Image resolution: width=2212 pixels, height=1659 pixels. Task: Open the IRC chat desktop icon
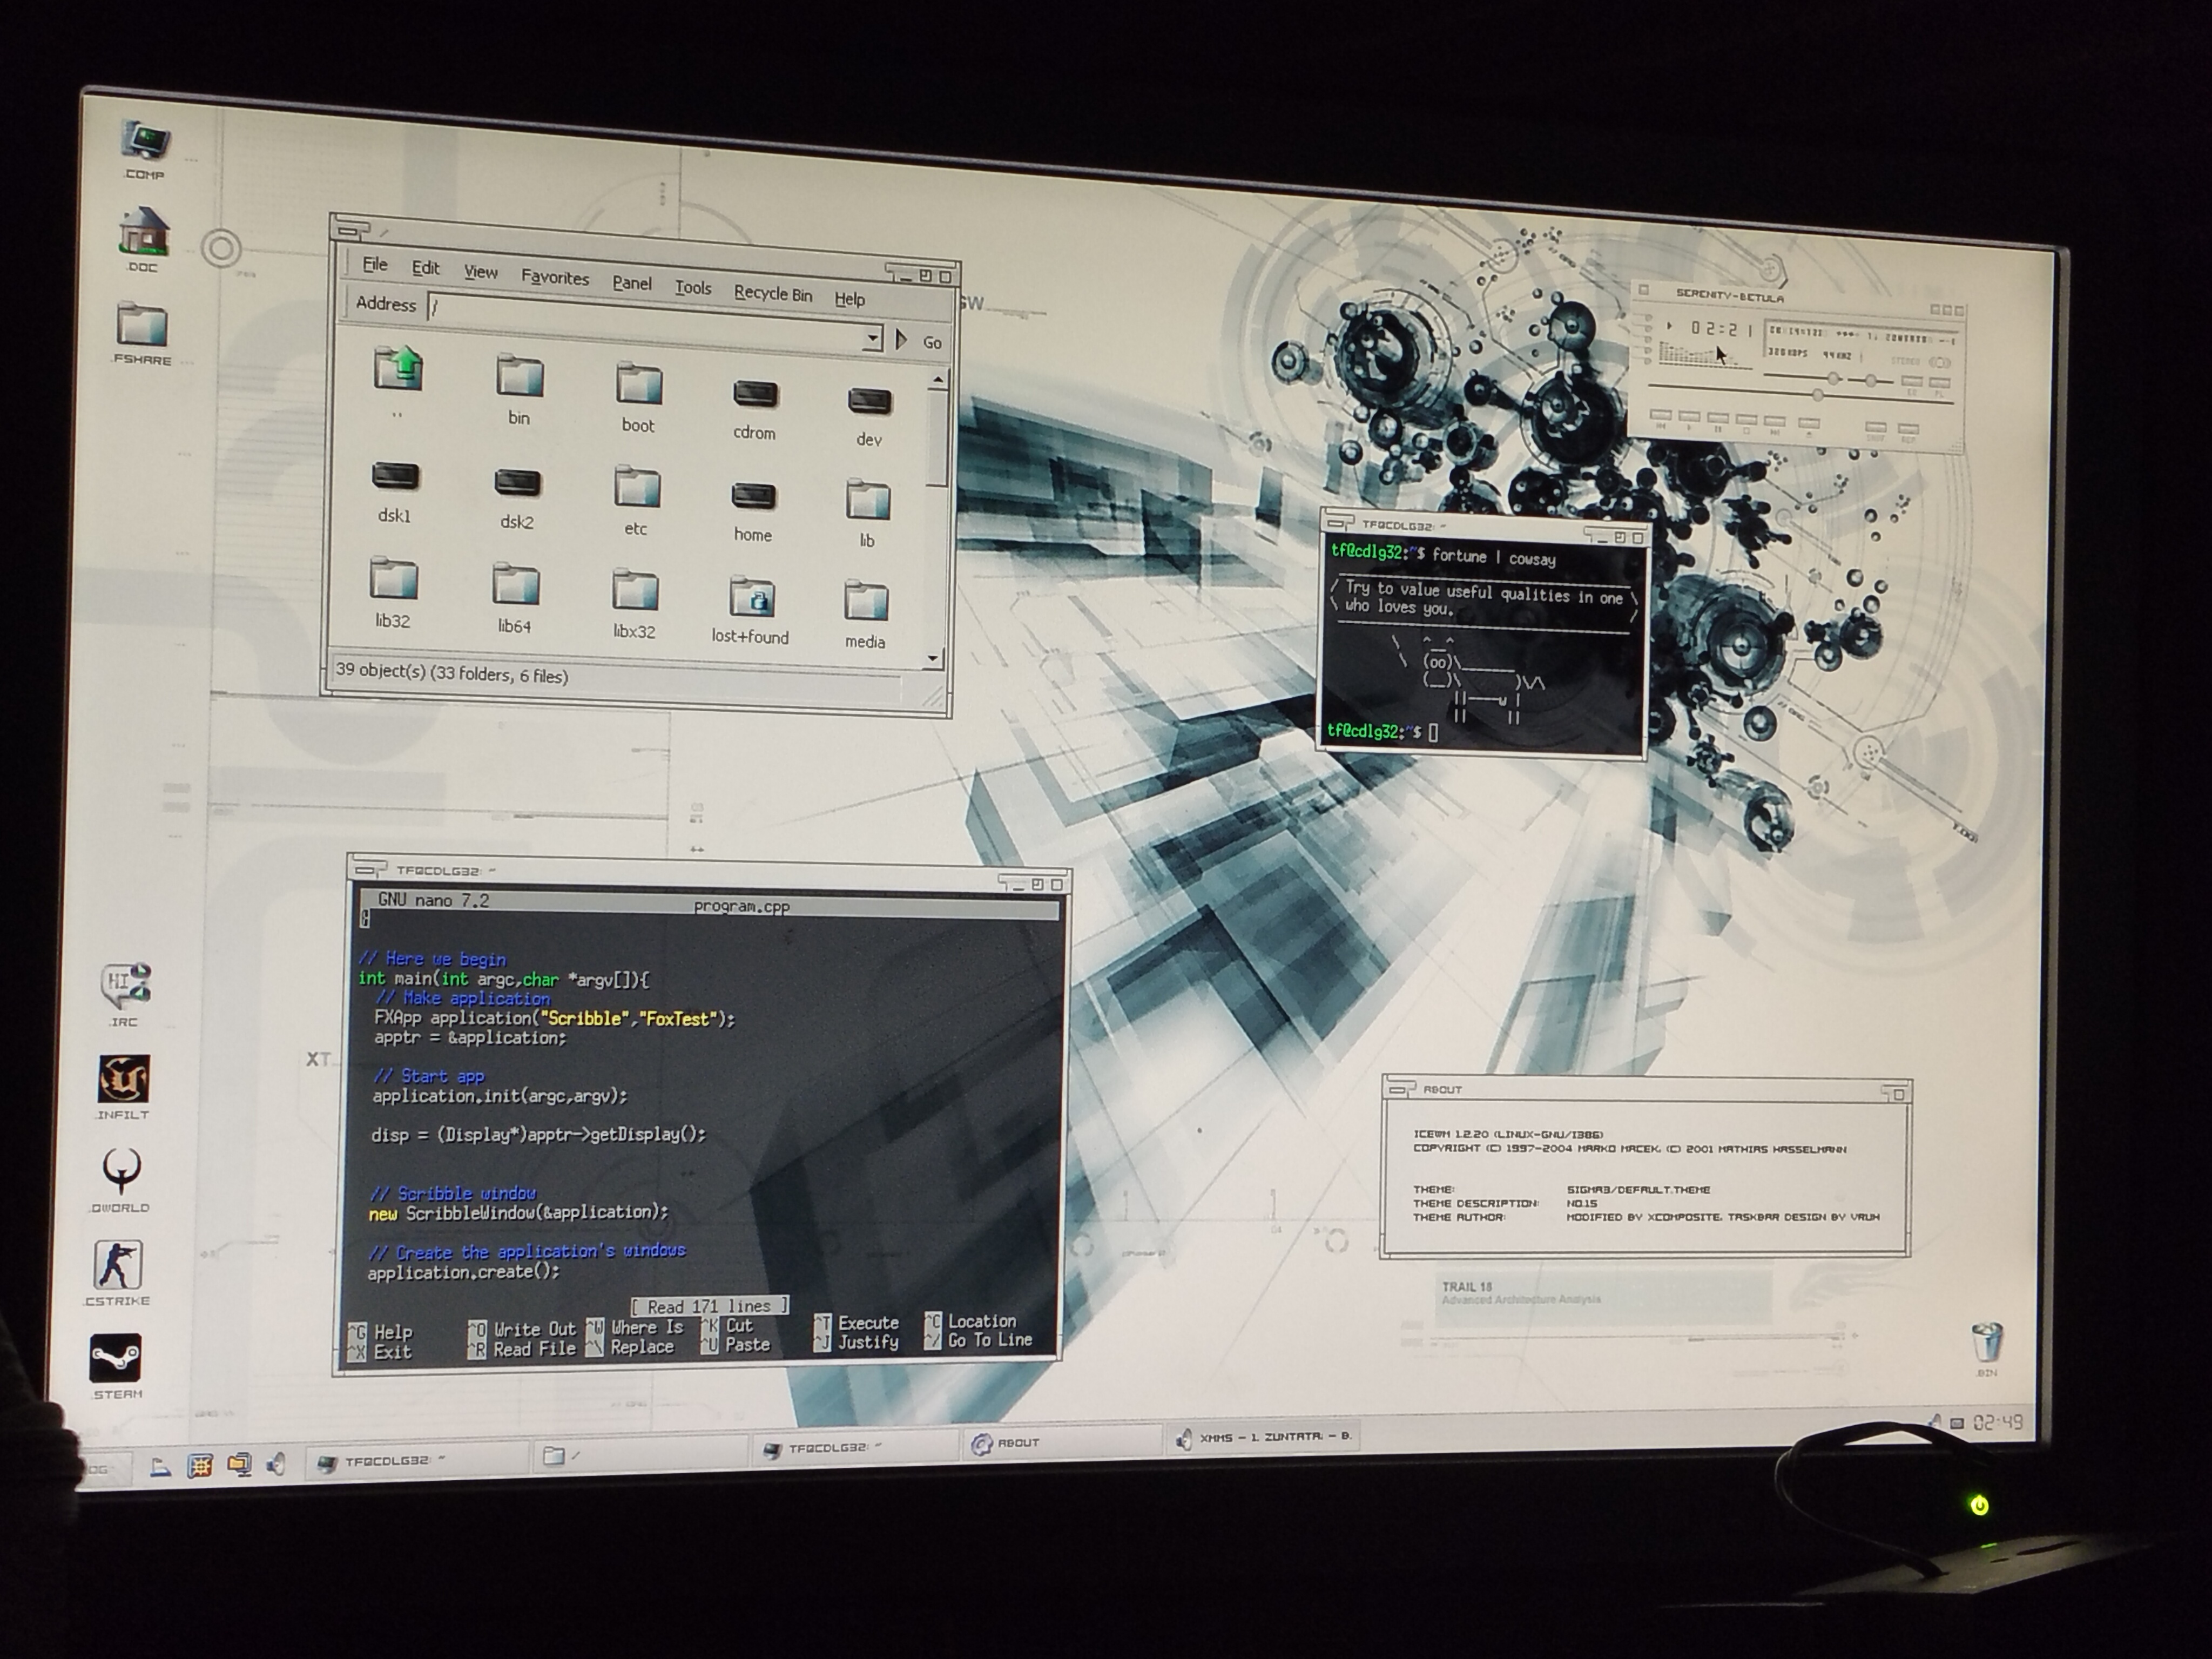click(125, 984)
